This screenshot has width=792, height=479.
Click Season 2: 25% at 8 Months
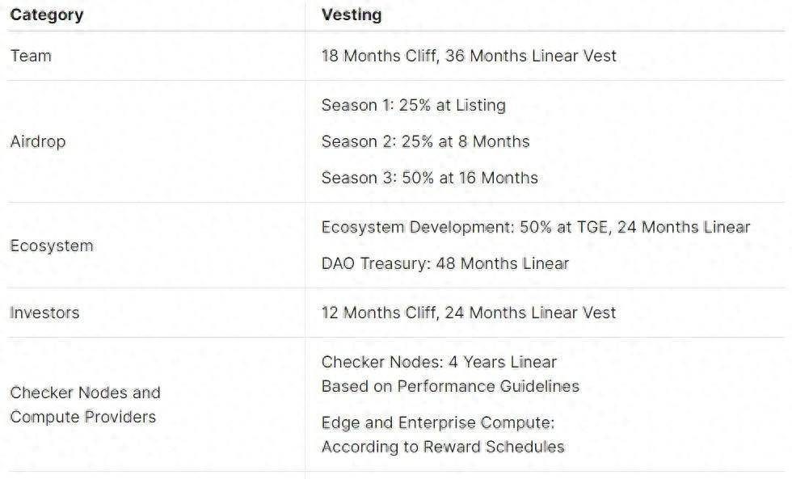coord(425,141)
